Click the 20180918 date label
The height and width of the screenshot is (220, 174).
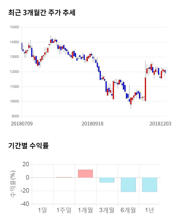point(92,124)
